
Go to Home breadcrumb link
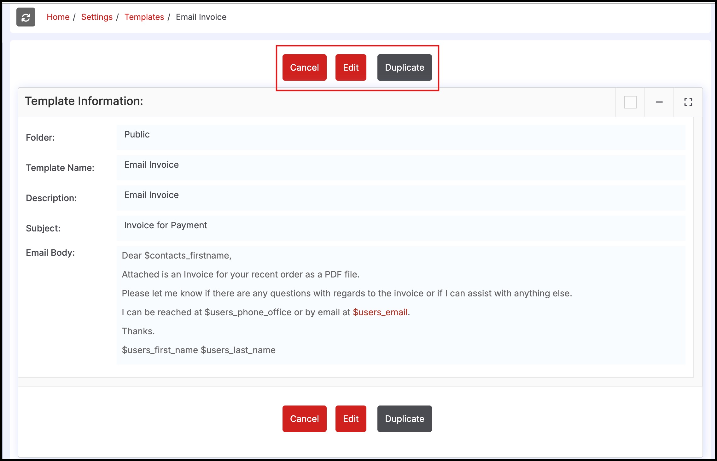pyautogui.click(x=58, y=17)
